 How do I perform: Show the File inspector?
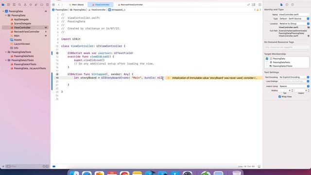tap(281, 4)
